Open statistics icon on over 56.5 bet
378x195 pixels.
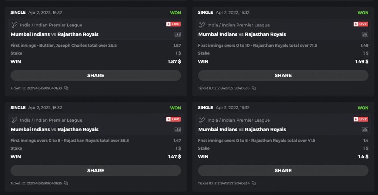(x=178, y=130)
